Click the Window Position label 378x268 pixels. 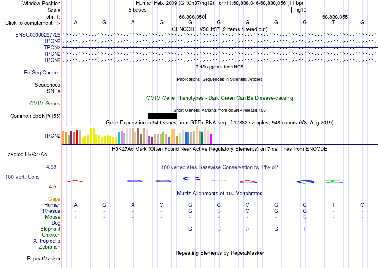coord(41,3)
